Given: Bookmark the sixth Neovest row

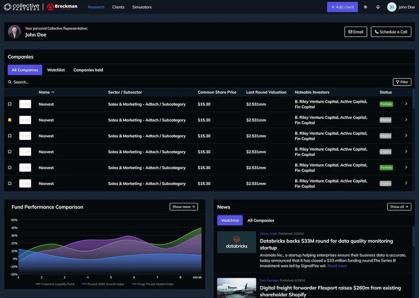Looking at the screenshot, I should coord(10,183).
